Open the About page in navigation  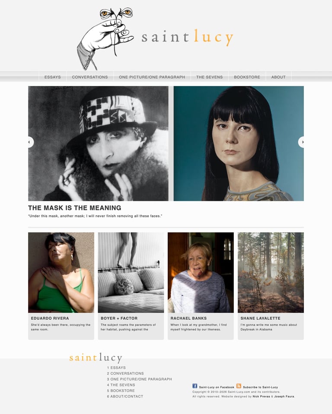point(278,77)
